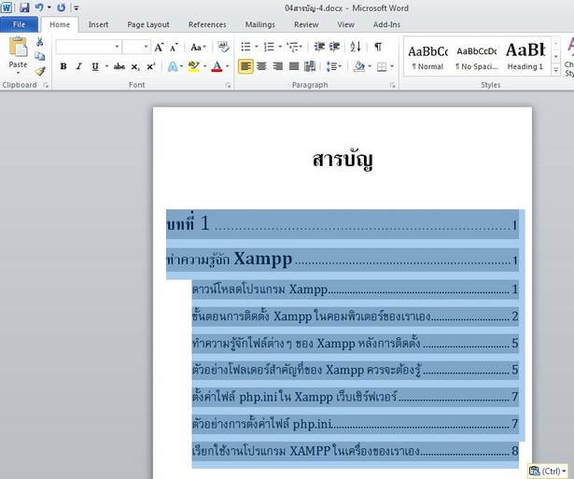The width and height of the screenshot is (574, 479).
Task: Open the Customize Quick Access Toolbar arrow
Action: pos(77,7)
